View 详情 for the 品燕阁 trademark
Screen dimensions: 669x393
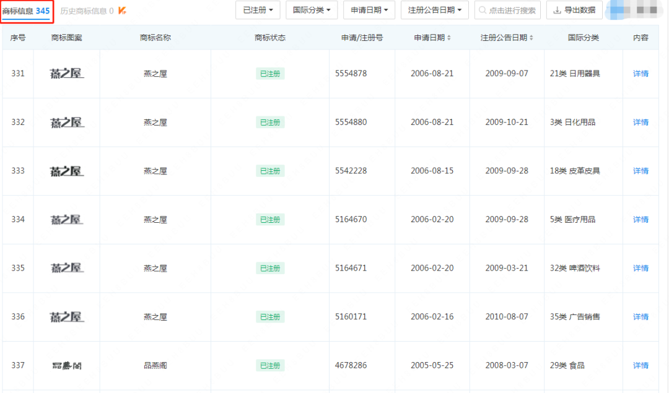coord(641,365)
